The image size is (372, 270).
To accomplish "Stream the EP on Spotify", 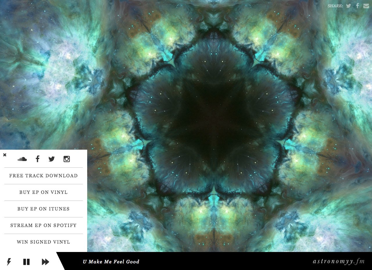I will (x=43, y=225).
